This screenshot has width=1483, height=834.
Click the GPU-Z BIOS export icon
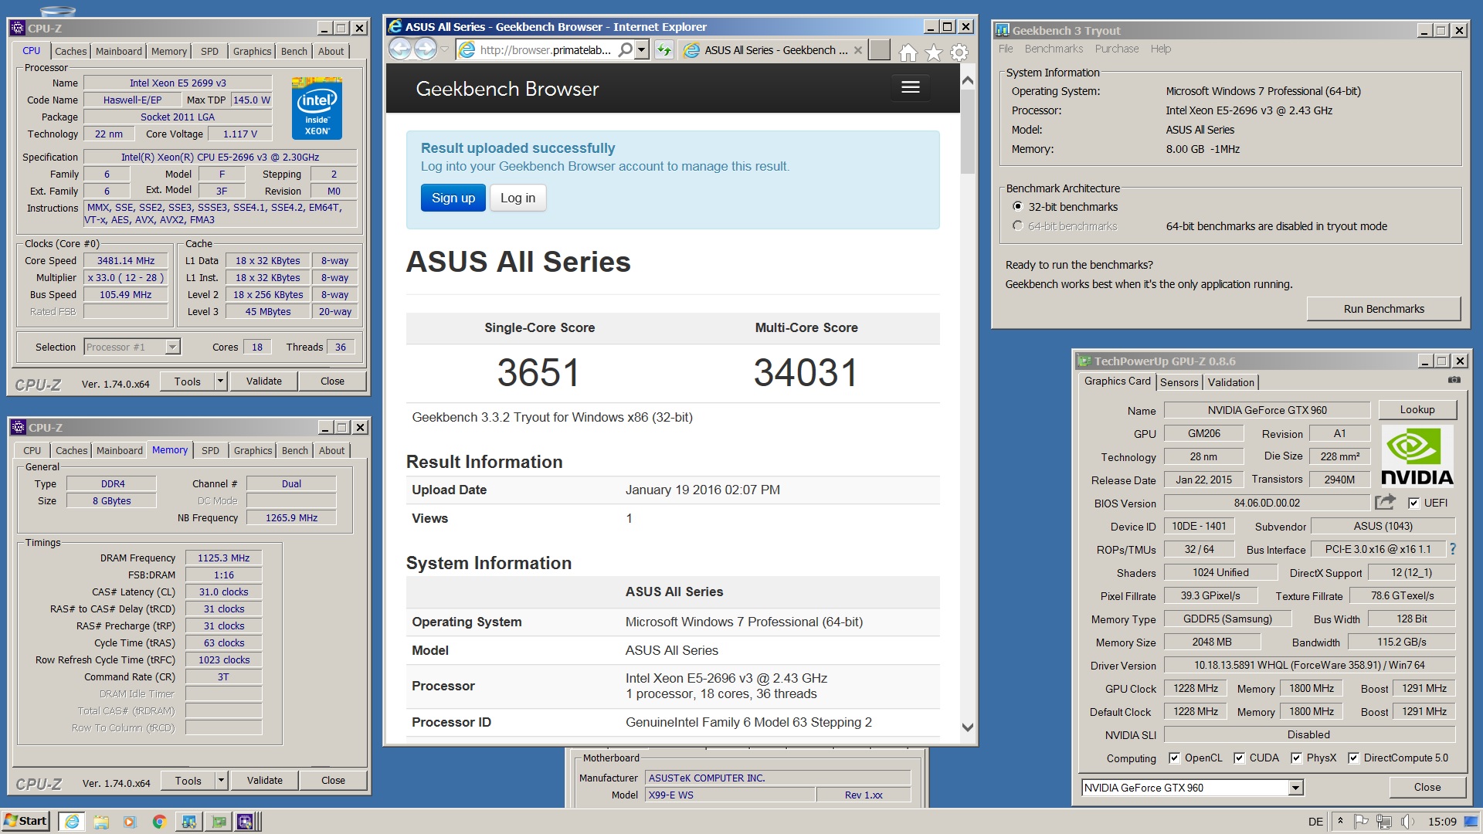(x=1385, y=502)
